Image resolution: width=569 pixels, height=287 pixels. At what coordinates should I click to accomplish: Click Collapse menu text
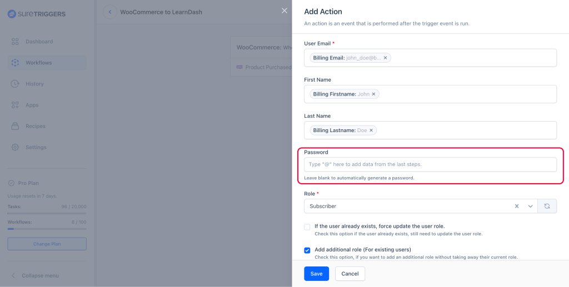tap(40, 276)
